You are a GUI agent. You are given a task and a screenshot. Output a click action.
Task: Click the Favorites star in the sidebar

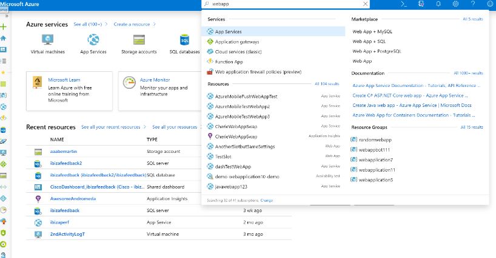coord(4,73)
